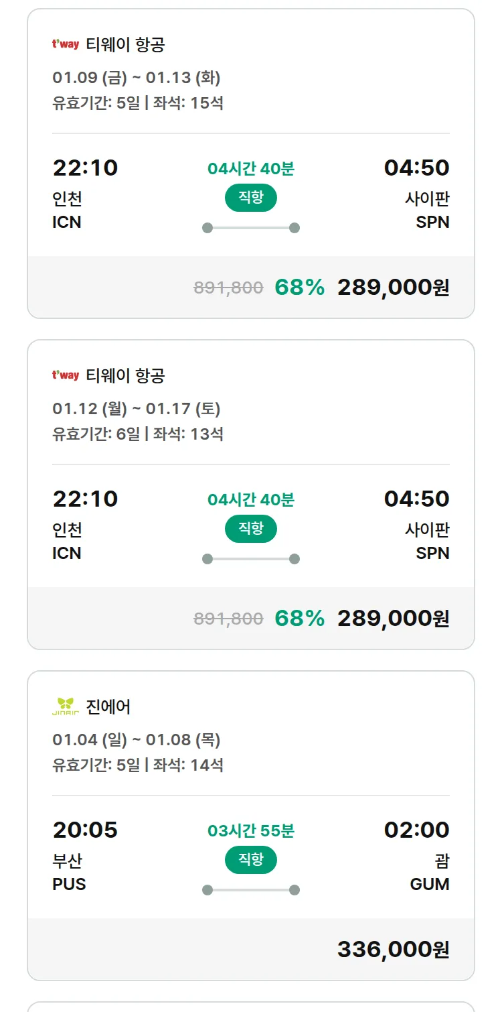Select the 289,000원 price for 01.09 flight

pos(393,288)
